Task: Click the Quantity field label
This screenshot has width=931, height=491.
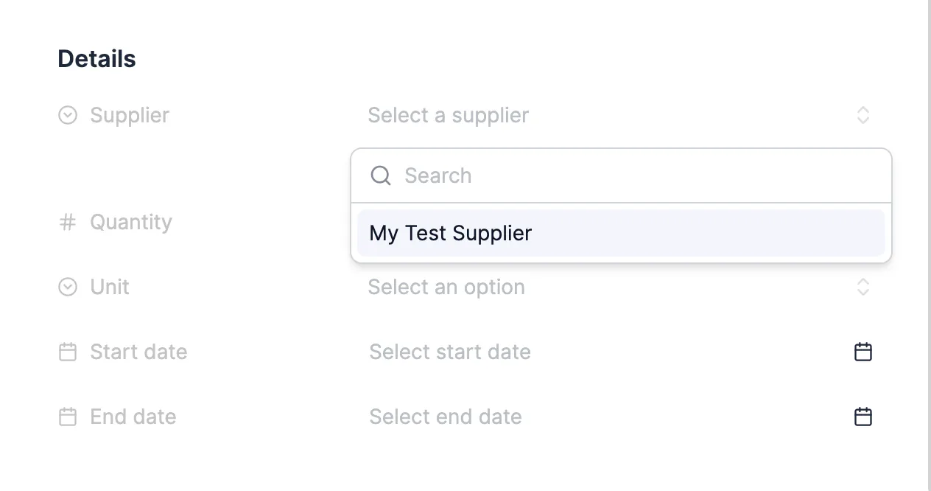Action: [131, 222]
